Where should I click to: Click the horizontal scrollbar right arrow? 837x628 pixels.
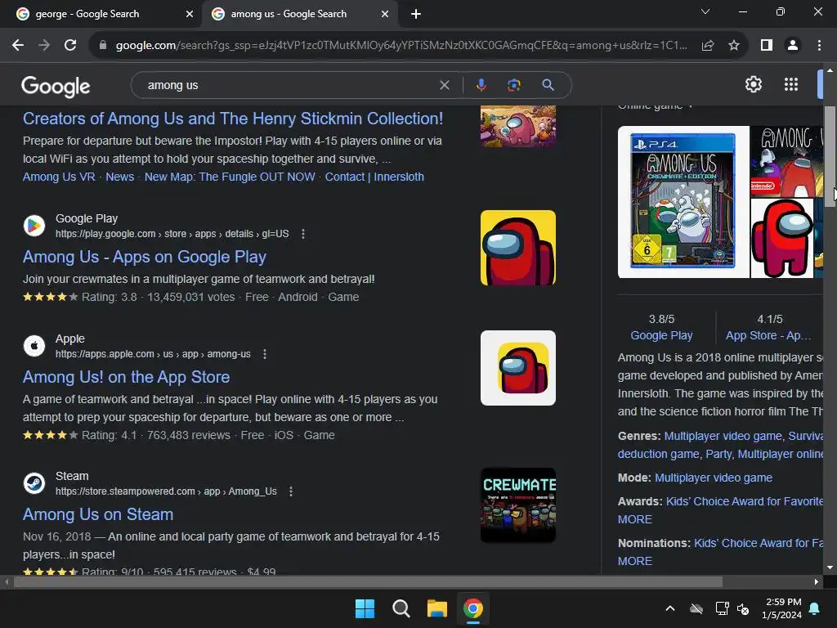817,581
